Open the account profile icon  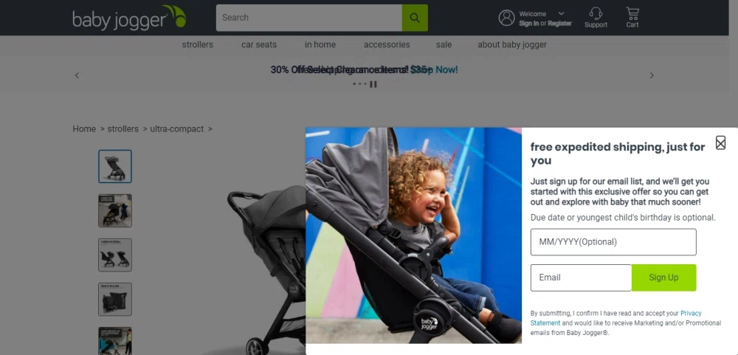coord(506,18)
